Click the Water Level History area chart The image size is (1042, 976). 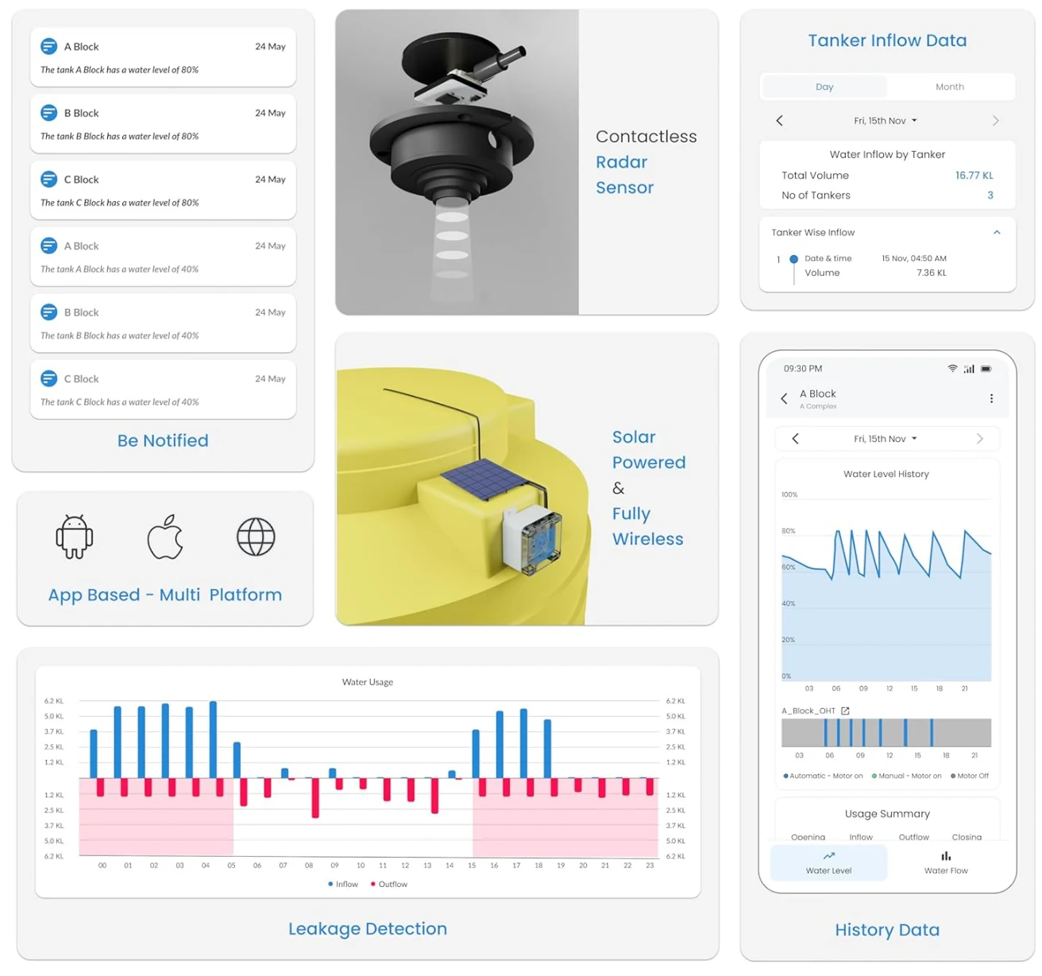[886, 588]
